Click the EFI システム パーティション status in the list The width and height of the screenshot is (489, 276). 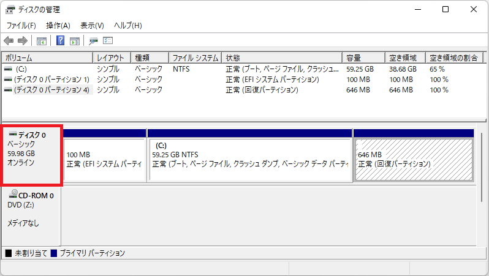(272, 80)
